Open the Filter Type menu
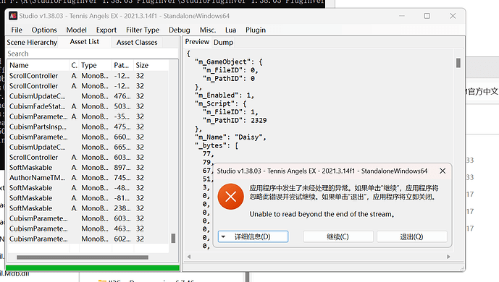 pyautogui.click(x=143, y=30)
